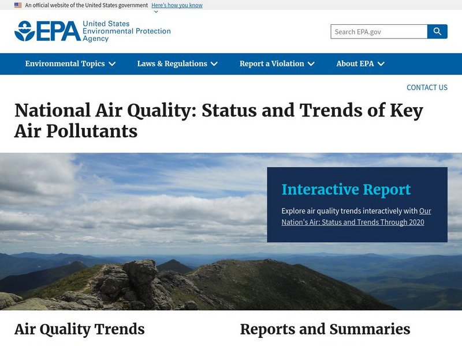Click inside the Search EPA.gov field
This screenshot has height=346, width=462.
[375, 32]
